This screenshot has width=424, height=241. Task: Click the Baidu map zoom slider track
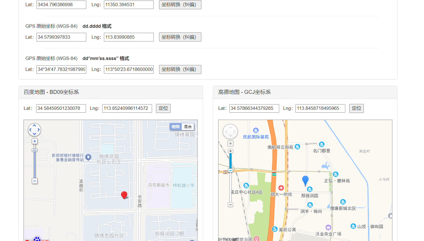point(35,161)
